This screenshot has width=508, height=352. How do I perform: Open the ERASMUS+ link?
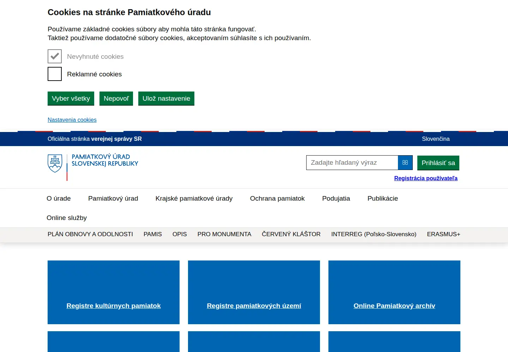tap(443, 234)
